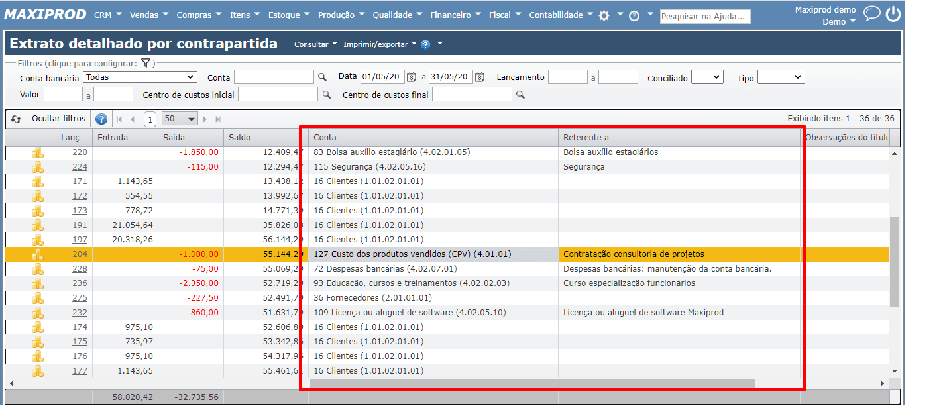Open the Tipo filter dropdown

click(x=781, y=77)
